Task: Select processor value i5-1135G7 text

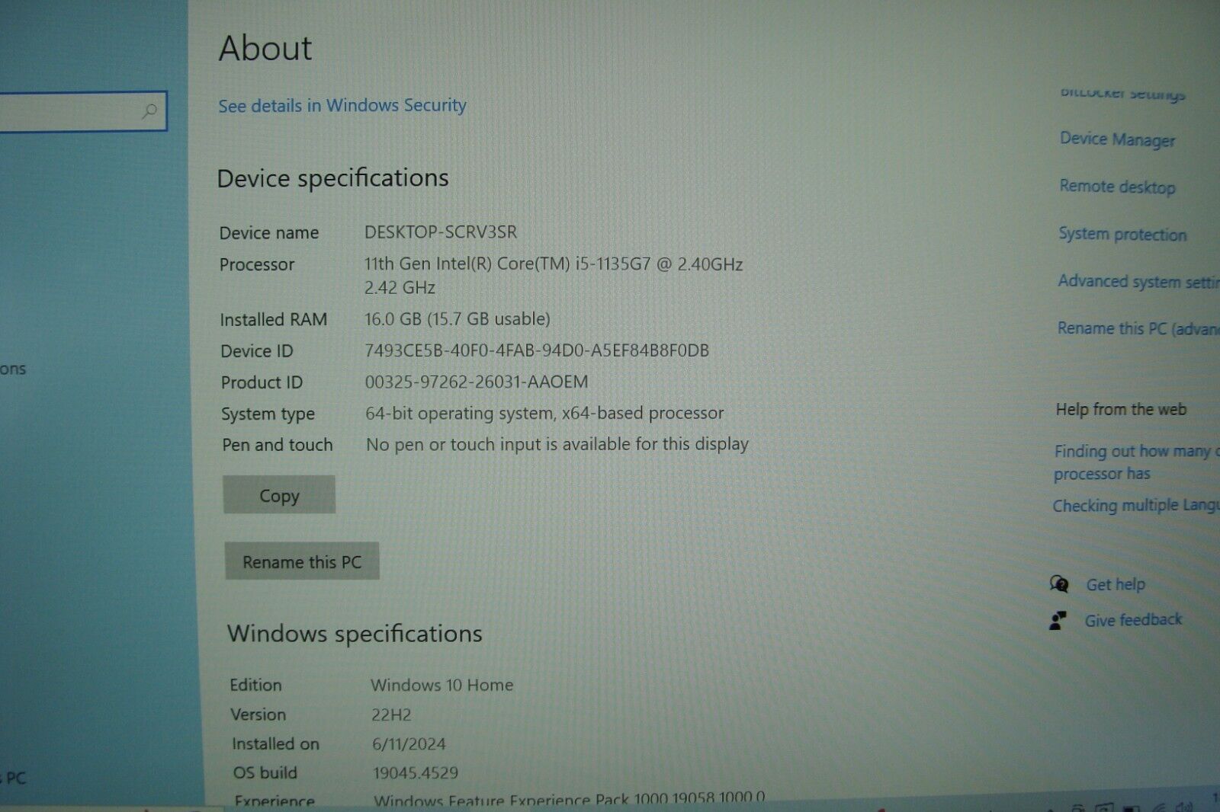Action: click(554, 276)
